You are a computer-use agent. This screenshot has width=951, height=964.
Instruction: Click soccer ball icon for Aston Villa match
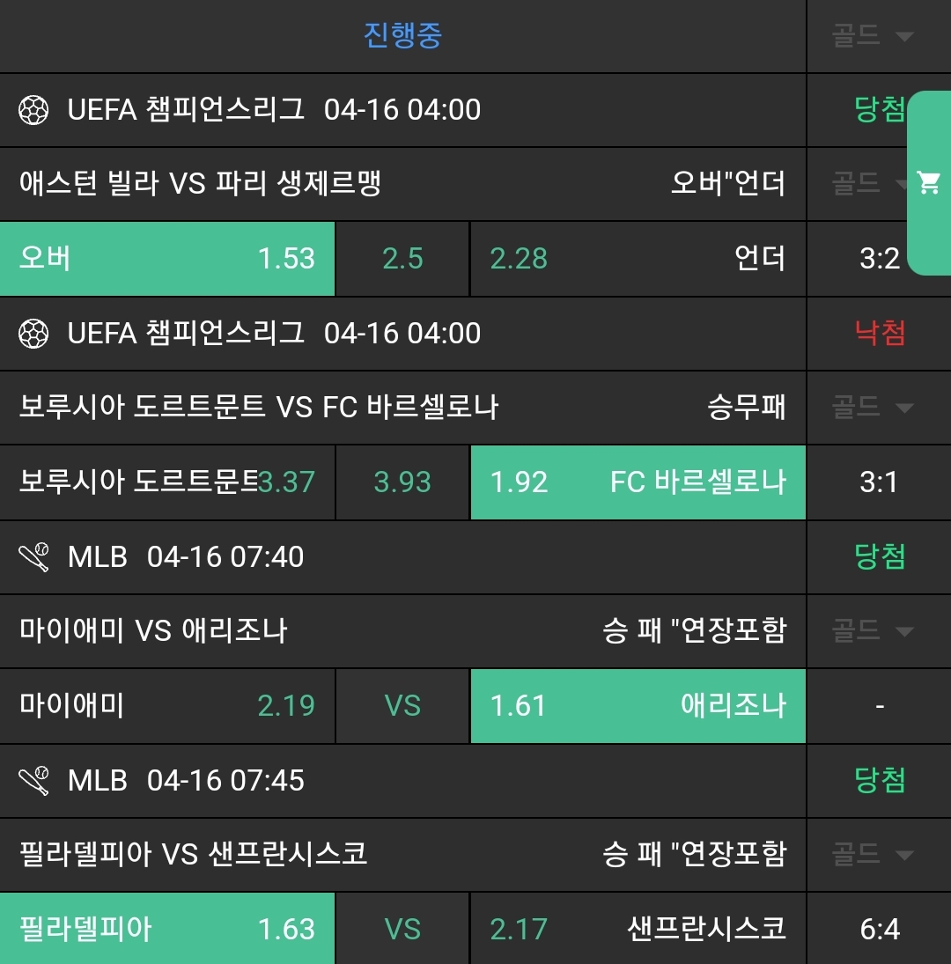pos(33,110)
